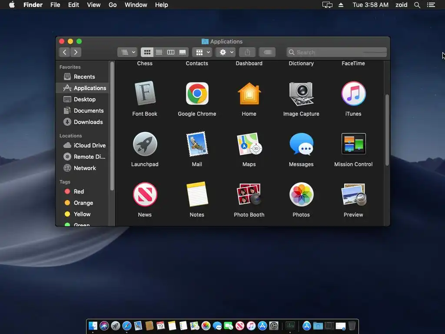Image resolution: width=445 pixels, height=334 pixels.
Task: Select Mail stamp icon in the Finder window
Action: click(x=197, y=144)
